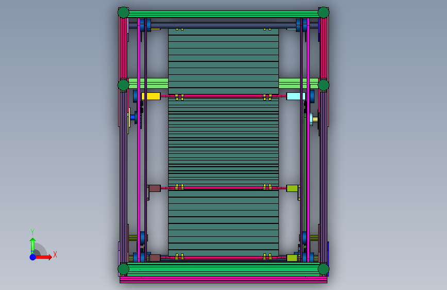Screen dimensions: 447x290
Task: Select the light cyan block on the model
Action: pyautogui.click(x=296, y=96)
